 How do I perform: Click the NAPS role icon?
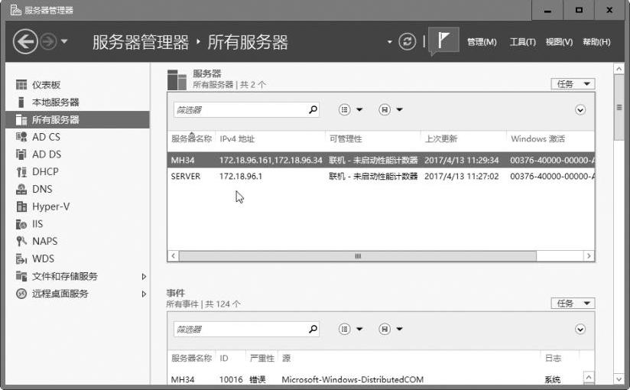tap(21, 241)
